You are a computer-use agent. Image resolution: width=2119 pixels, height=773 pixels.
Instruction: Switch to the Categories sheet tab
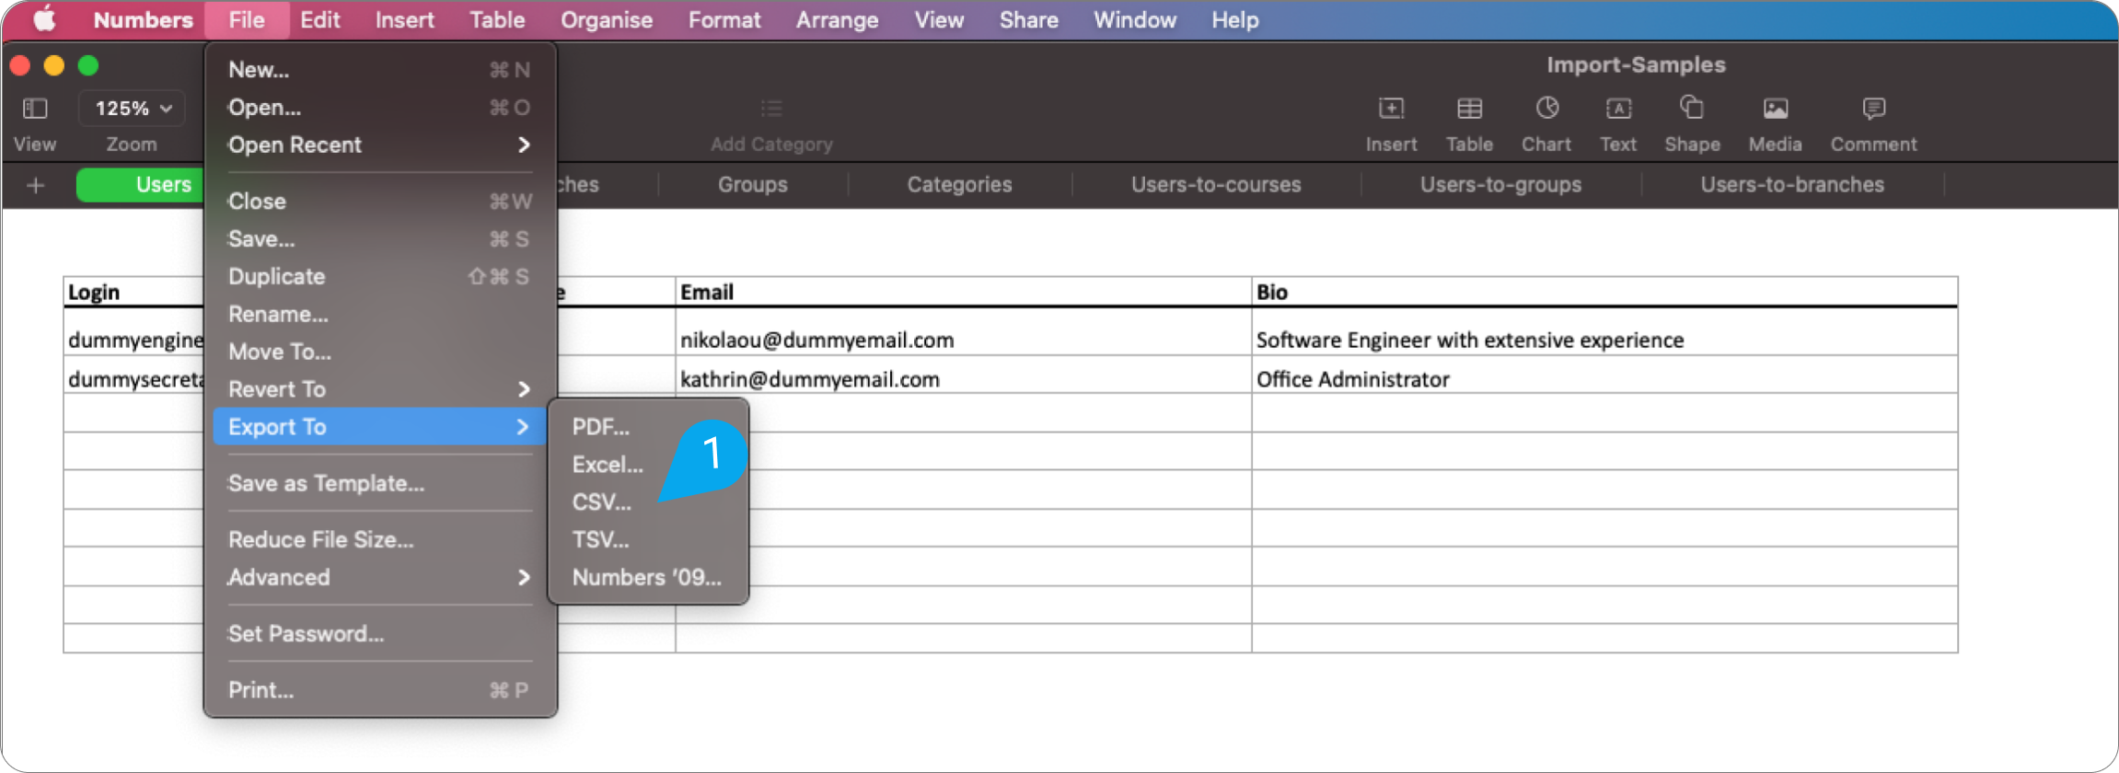[959, 185]
